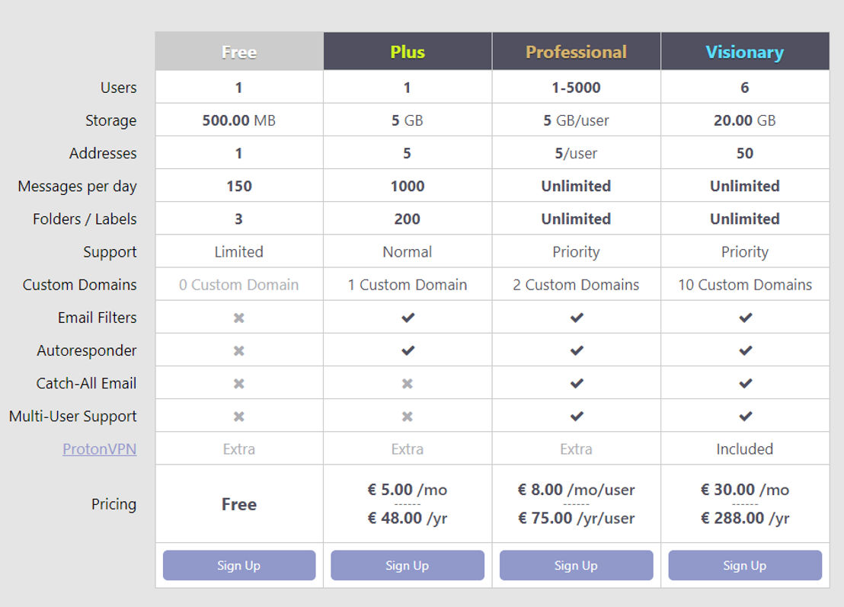Click the 'Included' ProtonVPN cell
This screenshot has height=607, width=844.
pyautogui.click(x=745, y=449)
